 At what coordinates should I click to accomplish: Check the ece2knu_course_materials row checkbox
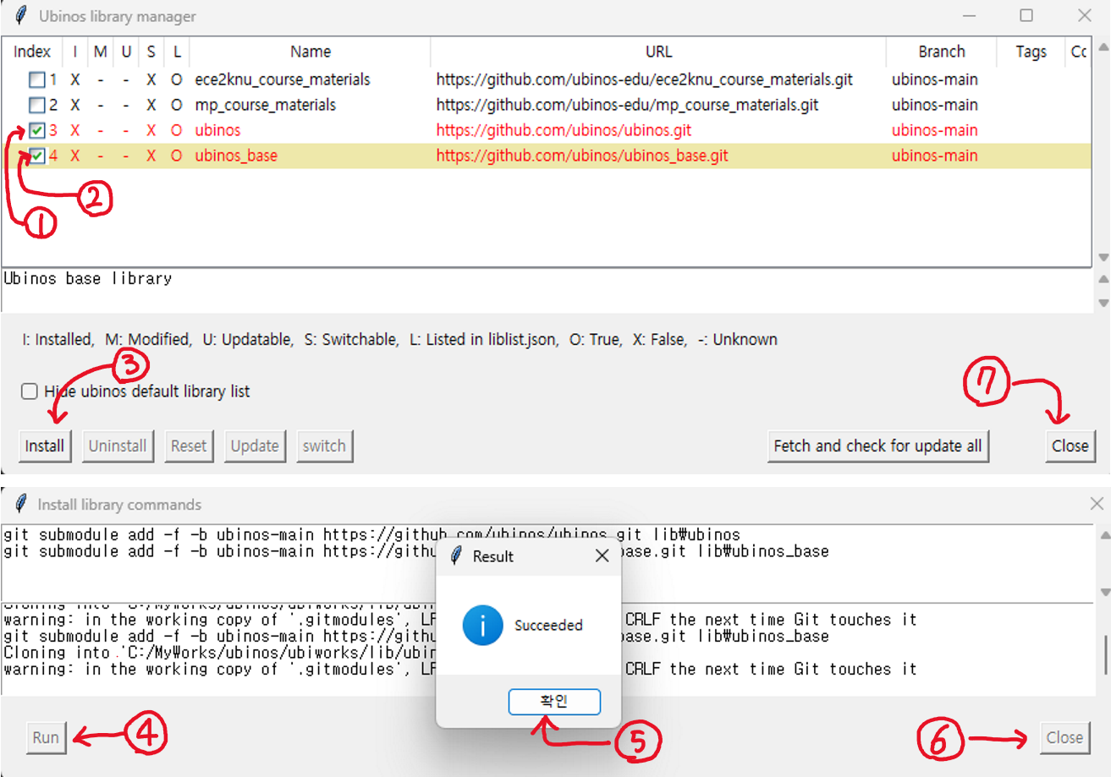(37, 80)
